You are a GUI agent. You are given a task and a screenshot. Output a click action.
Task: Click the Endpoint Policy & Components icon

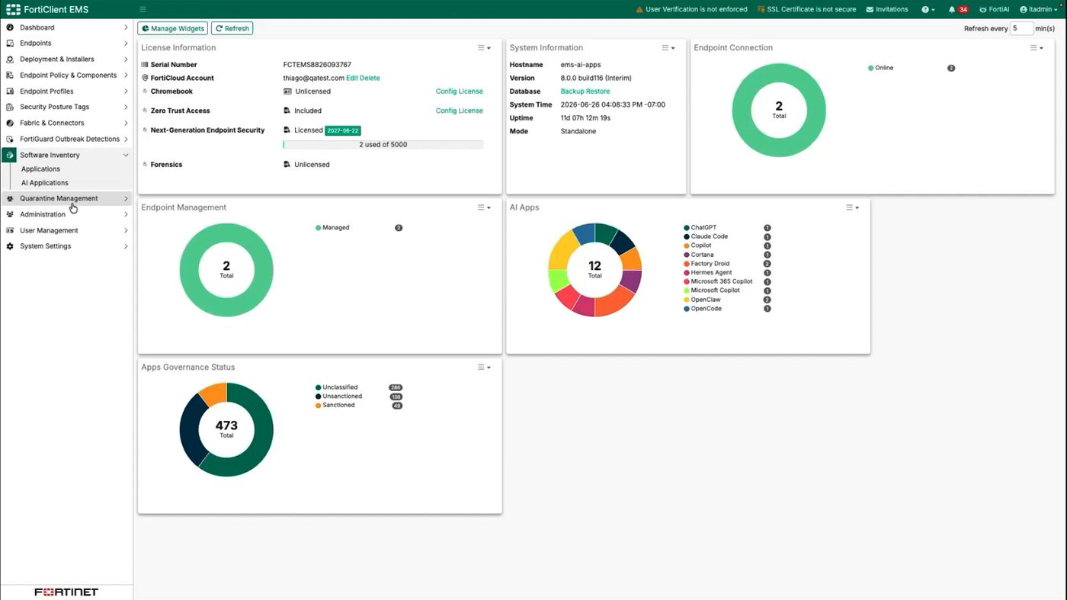(x=10, y=75)
